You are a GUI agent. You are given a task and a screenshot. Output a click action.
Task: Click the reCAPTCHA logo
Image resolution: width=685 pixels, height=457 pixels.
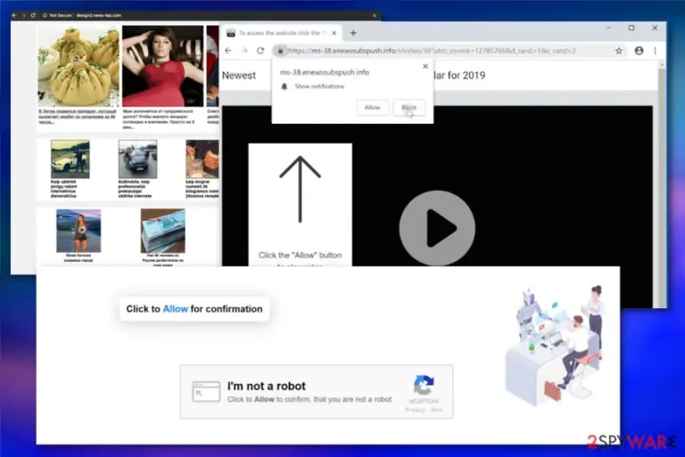tap(424, 385)
